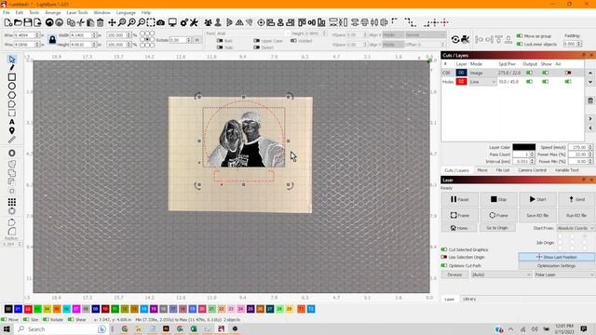Toggle Cut Selected Graphics
Image resolution: width=596 pixels, height=335 pixels.
click(x=444, y=249)
